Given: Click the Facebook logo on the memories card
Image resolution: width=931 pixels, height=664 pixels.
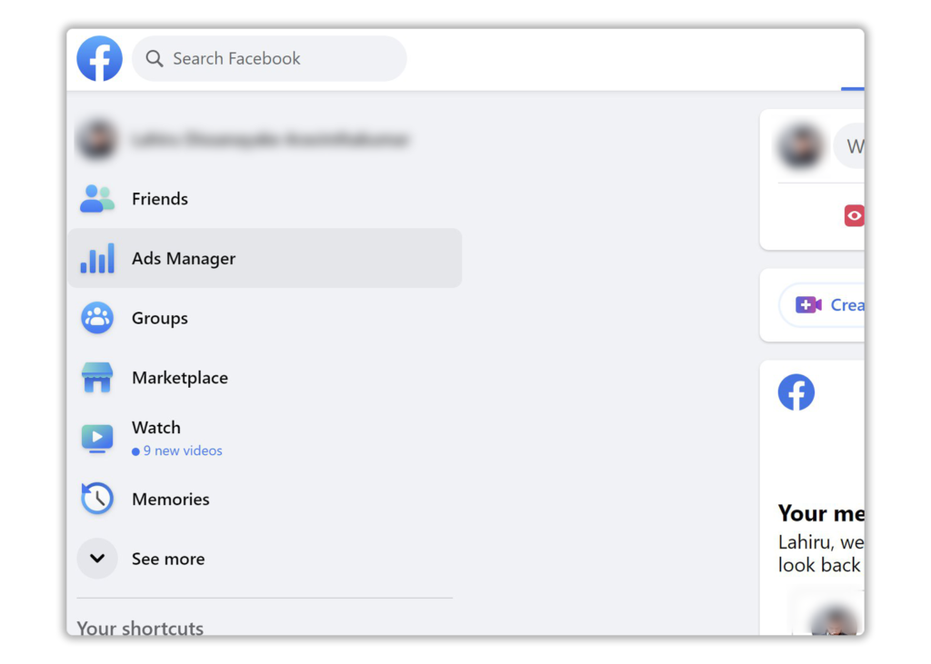Looking at the screenshot, I should (x=796, y=391).
